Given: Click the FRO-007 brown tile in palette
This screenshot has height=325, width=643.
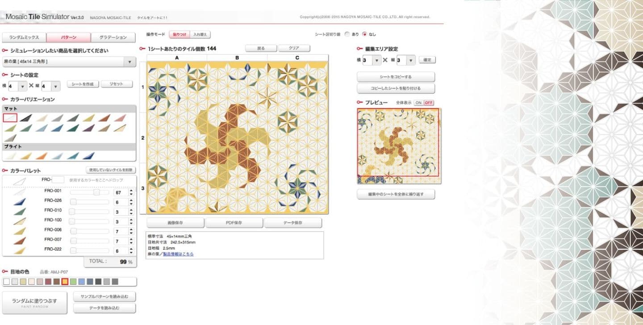Looking at the screenshot, I should [20, 241].
